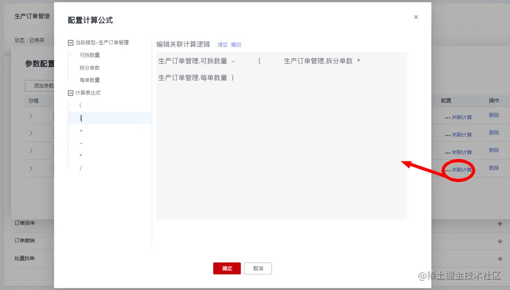Select the 每单数量 field in the tree
The width and height of the screenshot is (510, 290).
coord(90,80)
